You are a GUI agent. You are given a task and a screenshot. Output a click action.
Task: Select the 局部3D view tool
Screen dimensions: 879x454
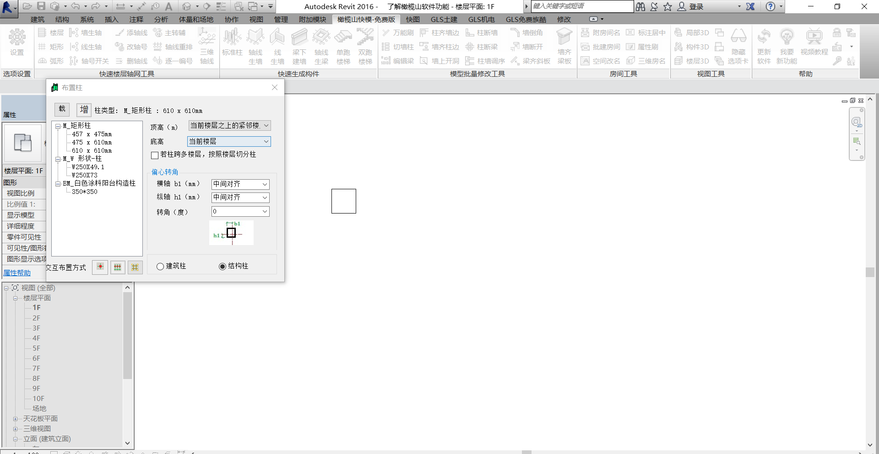pos(692,33)
